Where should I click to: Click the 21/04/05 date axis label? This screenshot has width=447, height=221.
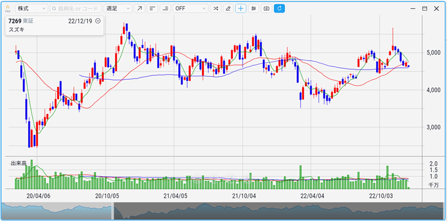(175, 196)
